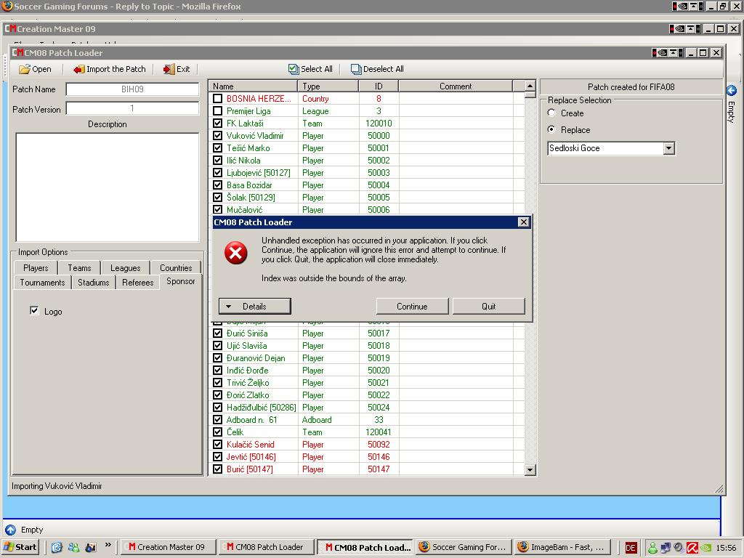This screenshot has height=558, width=744.
Task: Uncheck the Vuković Vladimir checkbox
Action: tap(217, 136)
